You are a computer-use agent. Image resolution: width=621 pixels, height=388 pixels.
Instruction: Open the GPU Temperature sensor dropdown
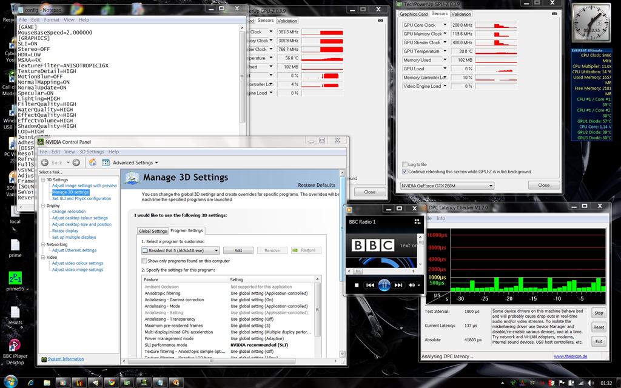tap(445, 51)
